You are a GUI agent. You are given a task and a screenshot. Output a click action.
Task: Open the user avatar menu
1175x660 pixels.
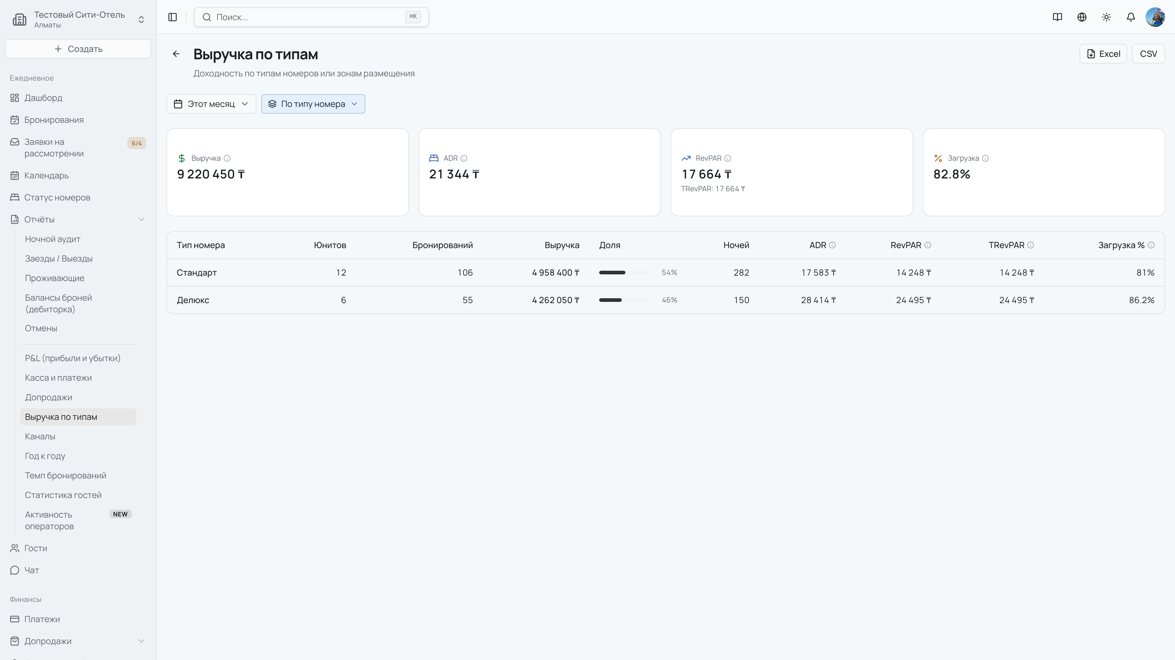[x=1155, y=17]
